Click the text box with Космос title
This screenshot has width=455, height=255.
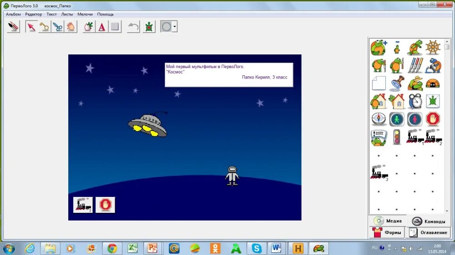point(229,75)
